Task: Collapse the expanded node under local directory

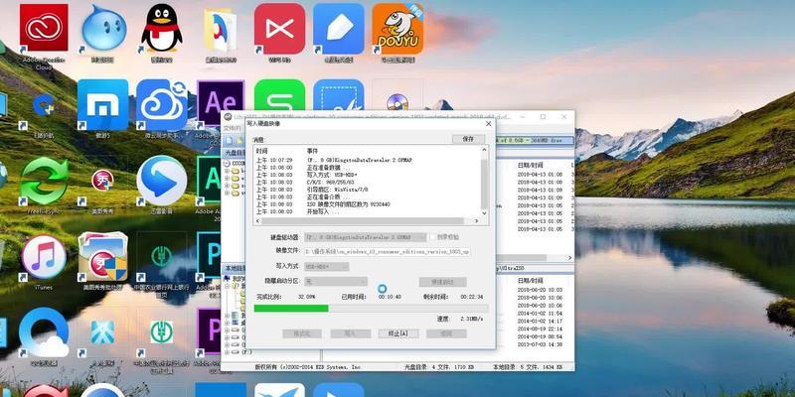Action: tap(228, 286)
